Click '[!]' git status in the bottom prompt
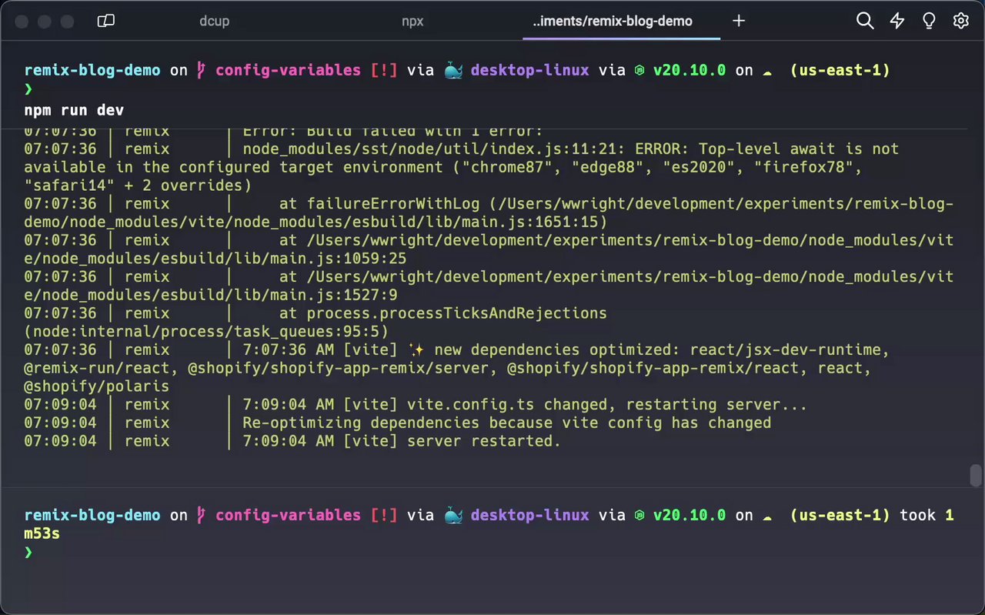The height and width of the screenshot is (615, 985). pos(384,515)
